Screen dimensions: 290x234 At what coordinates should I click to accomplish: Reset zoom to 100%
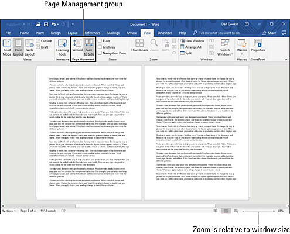165,46
